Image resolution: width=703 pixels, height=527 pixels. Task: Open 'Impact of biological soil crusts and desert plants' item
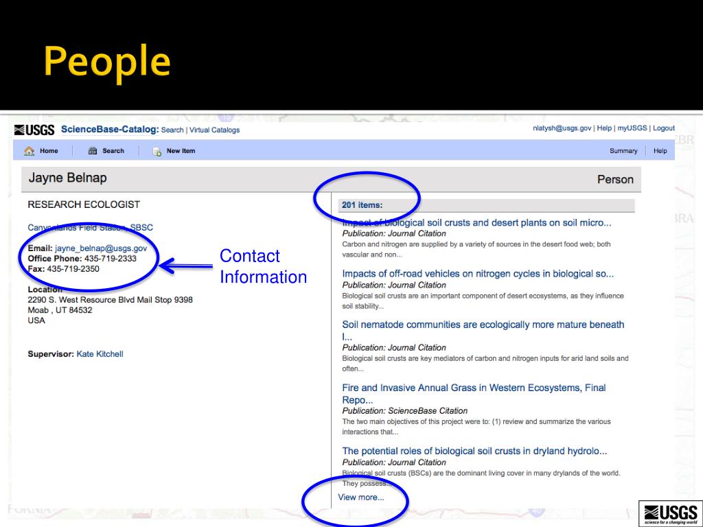pos(476,223)
